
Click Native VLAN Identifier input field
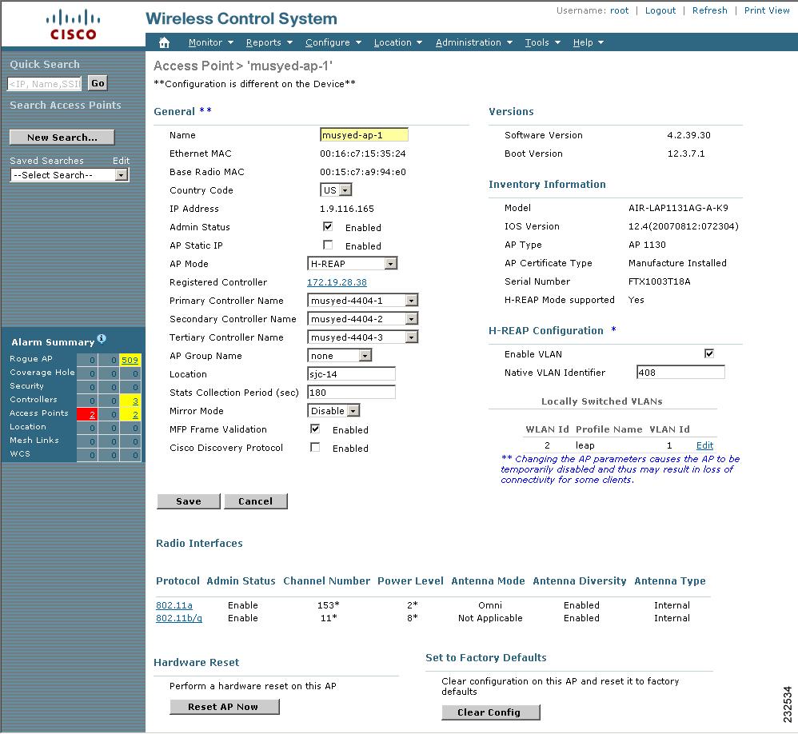click(x=680, y=372)
